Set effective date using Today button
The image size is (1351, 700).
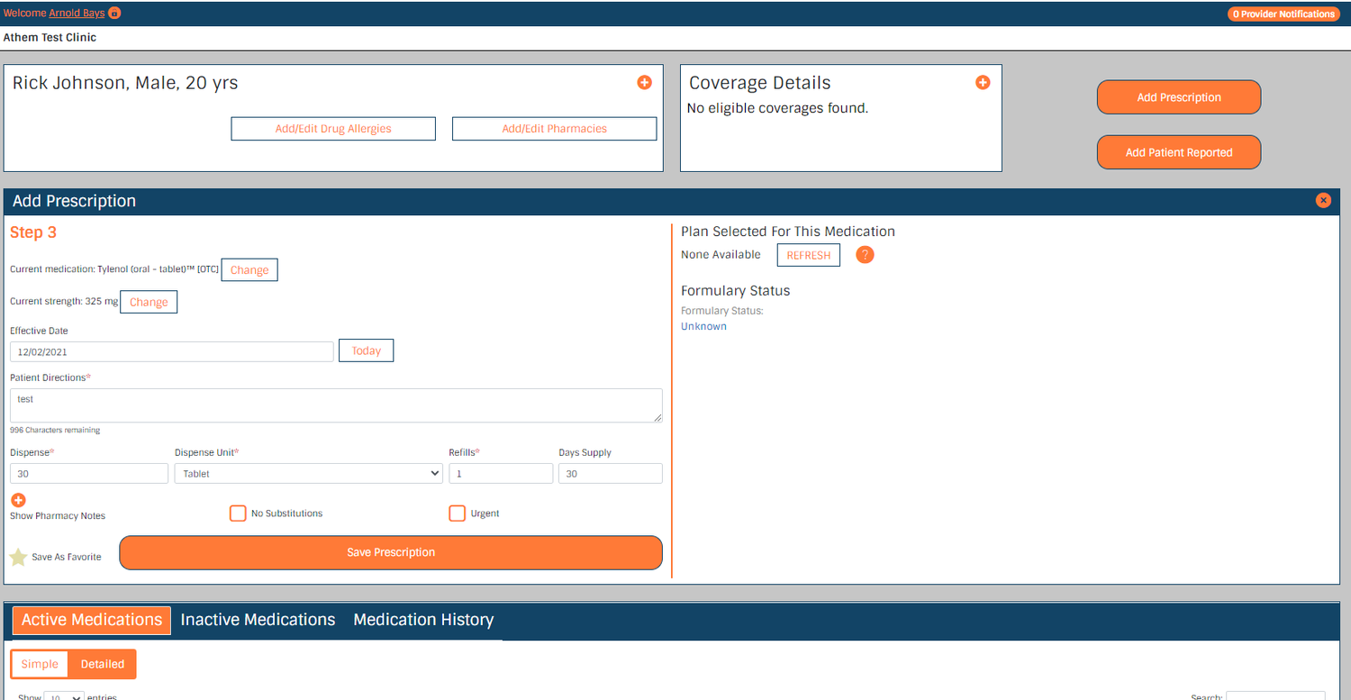pos(366,350)
